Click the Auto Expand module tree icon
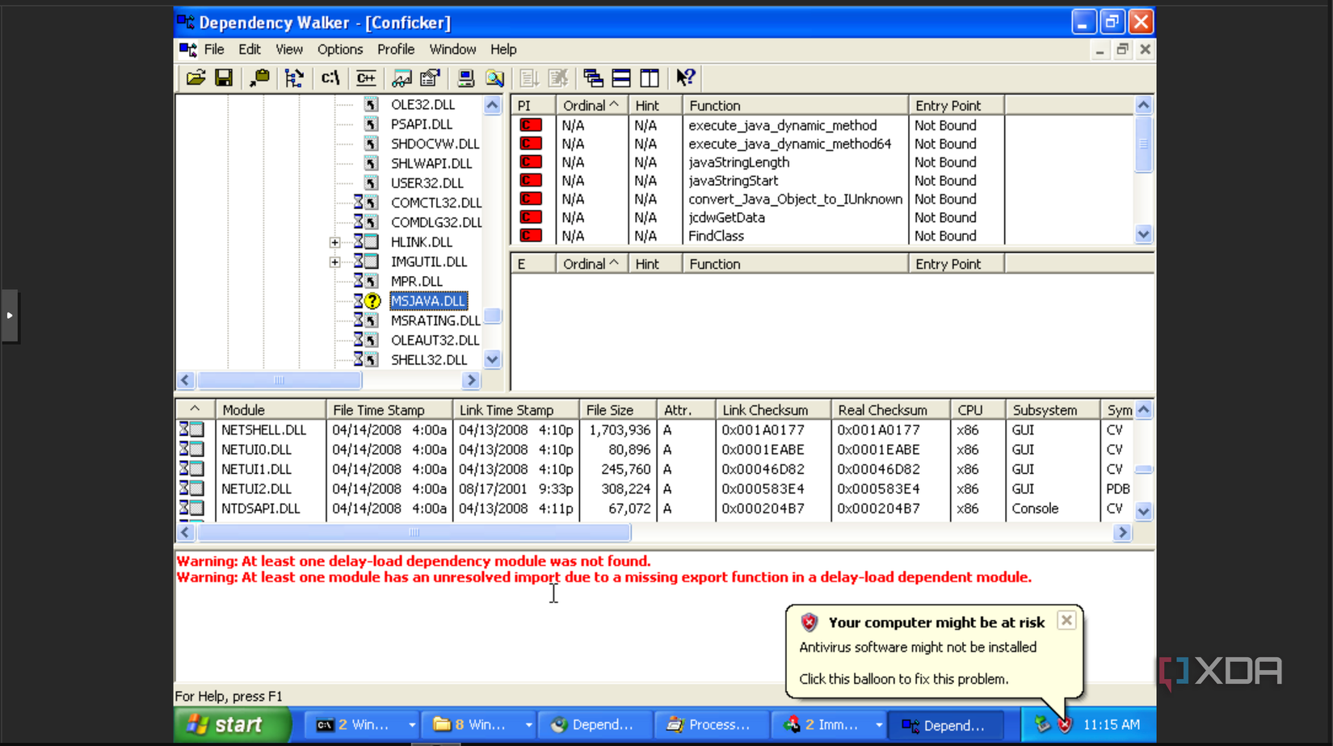 [294, 78]
